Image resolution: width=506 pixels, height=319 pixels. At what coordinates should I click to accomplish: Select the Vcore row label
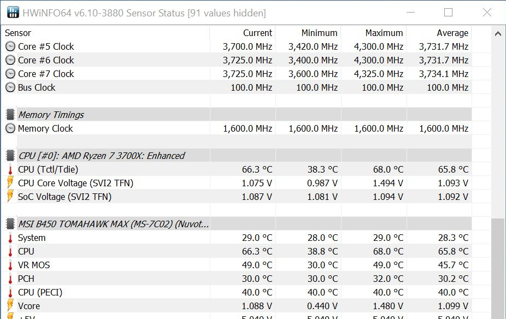click(x=29, y=306)
